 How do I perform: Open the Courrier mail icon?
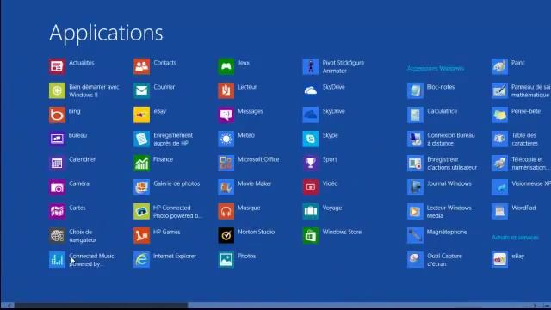[x=141, y=90]
